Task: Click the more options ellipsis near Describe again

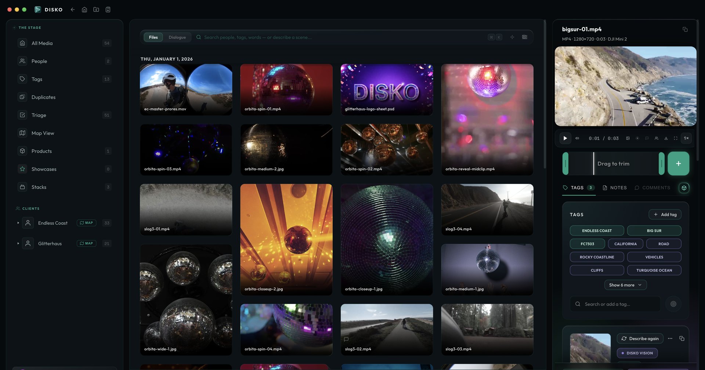Action: pos(670,338)
